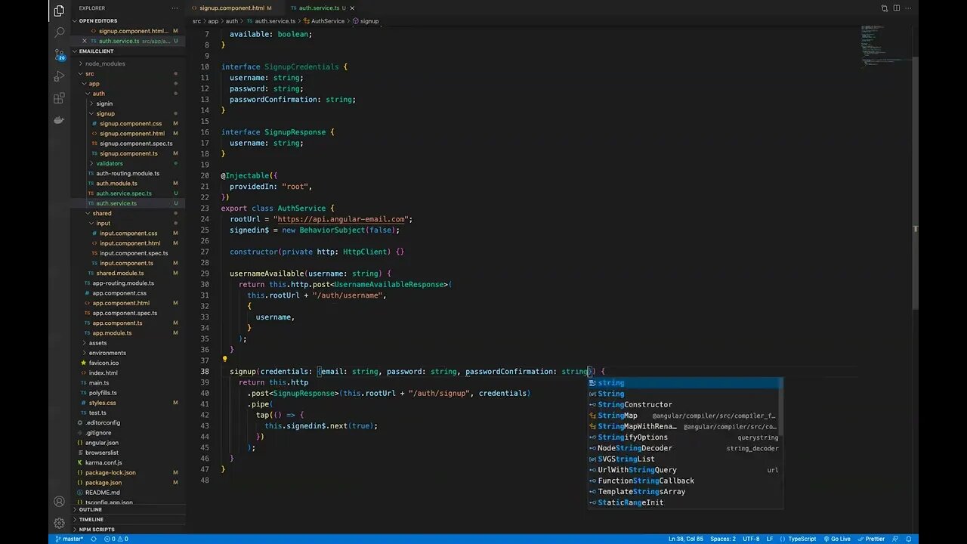Click the LF end of line selector
Image resolution: width=967 pixels, height=544 pixels.
point(770,539)
